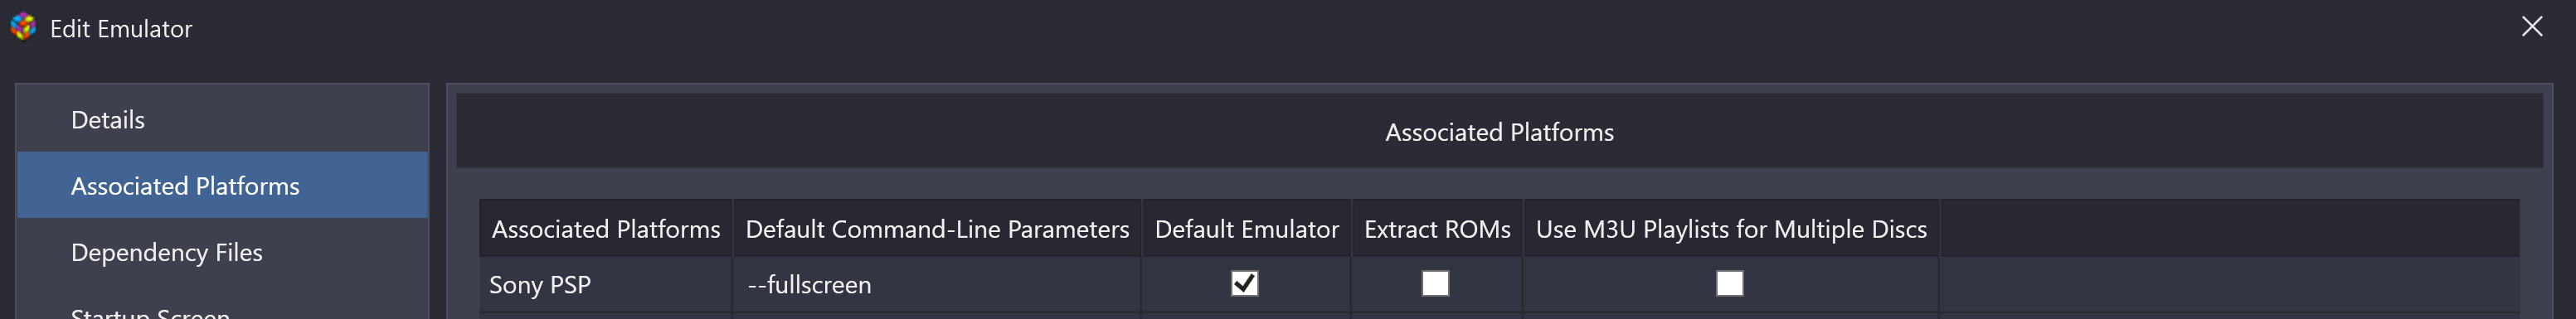
Task: Click the Extract ROMs column header
Action: (x=1437, y=229)
